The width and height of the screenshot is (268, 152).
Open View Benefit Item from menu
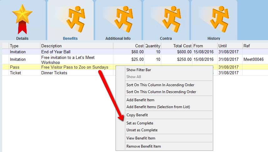(x=141, y=138)
